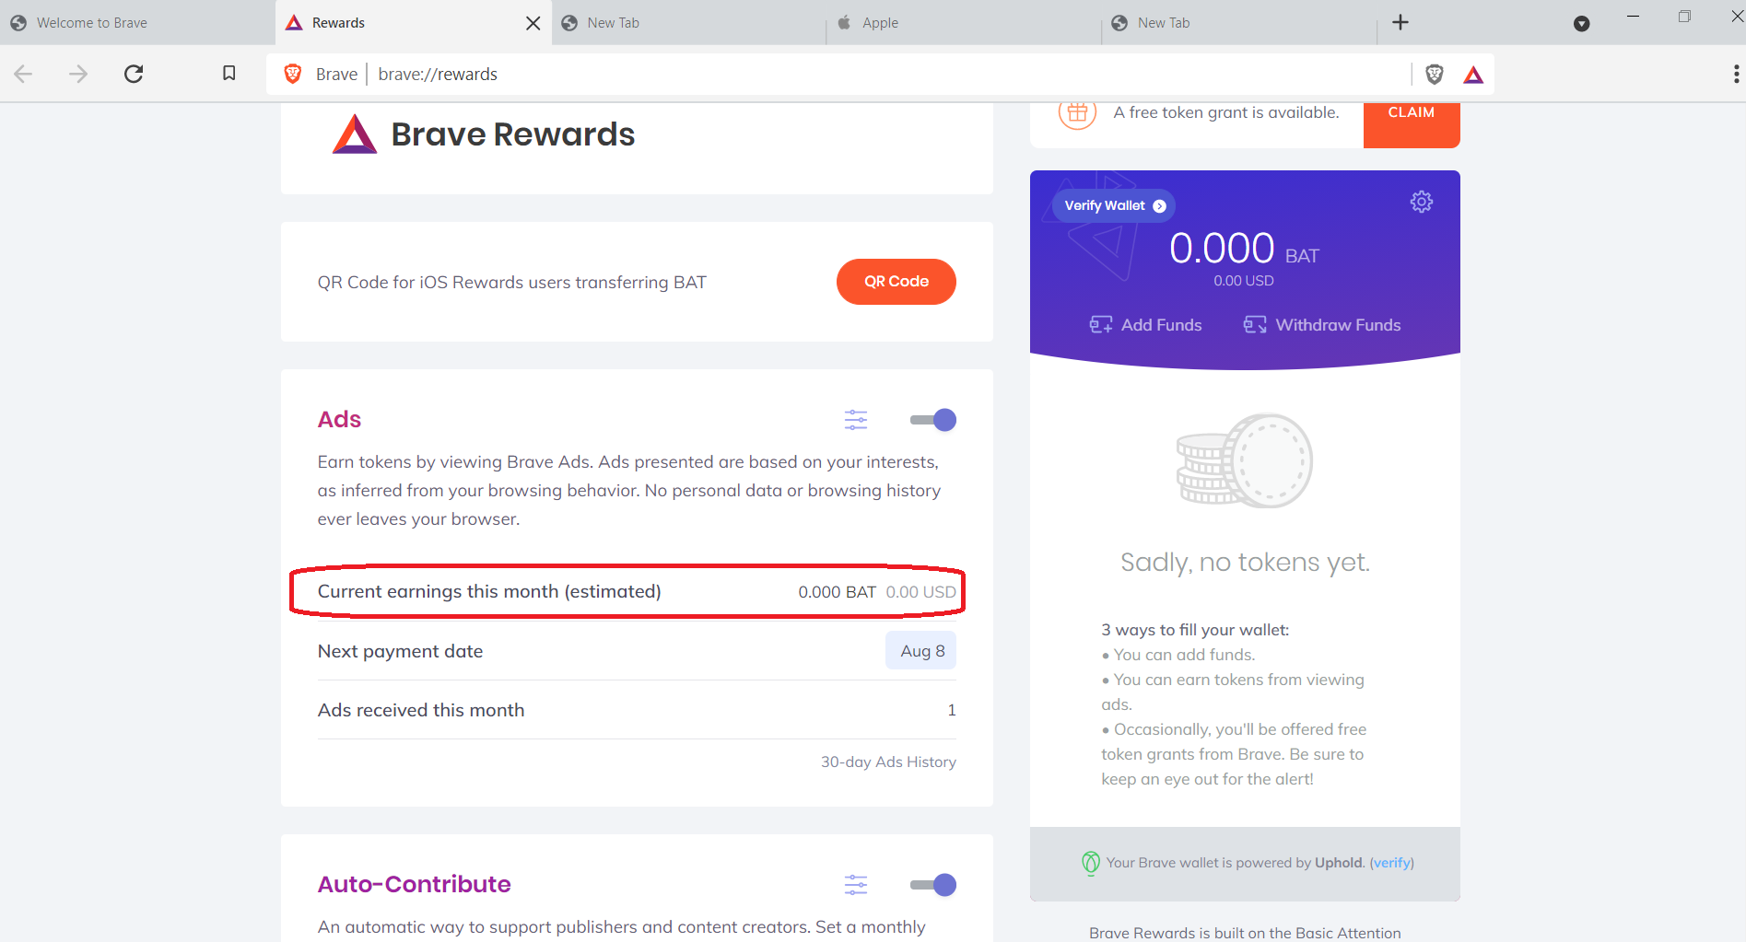Open the BAT triangle rewards icon in toolbar
1746x942 pixels.
(x=1473, y=74)
